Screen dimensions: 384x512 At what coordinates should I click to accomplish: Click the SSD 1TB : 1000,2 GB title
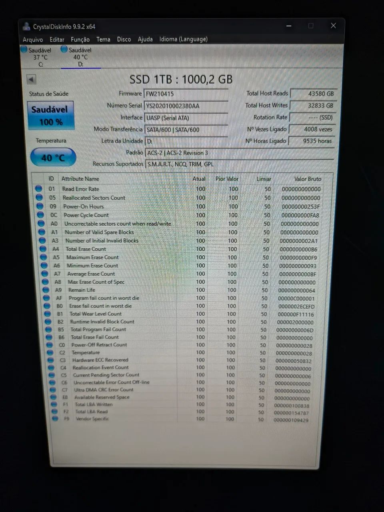(x=181, y=79)
